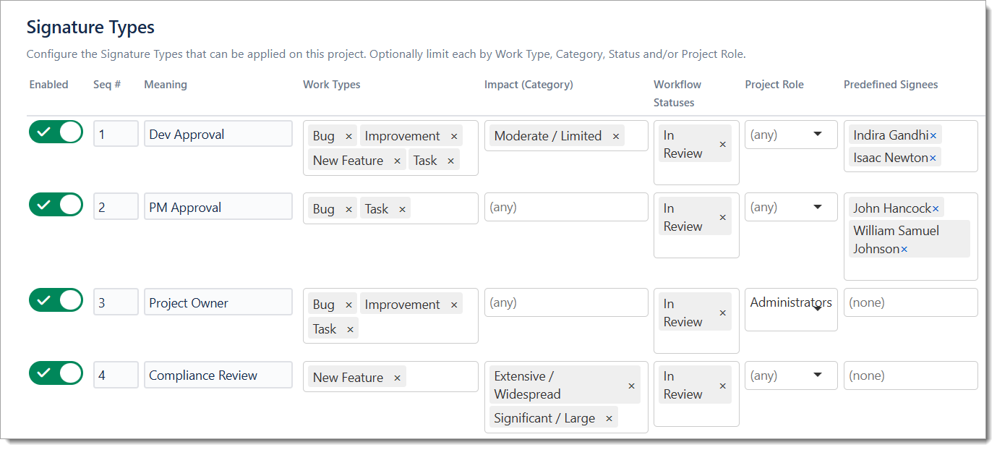The height and width of the screenshot is (450, 997).
Task: Click Predefined Signees field for Compliance Review
Action: point(910,375)
